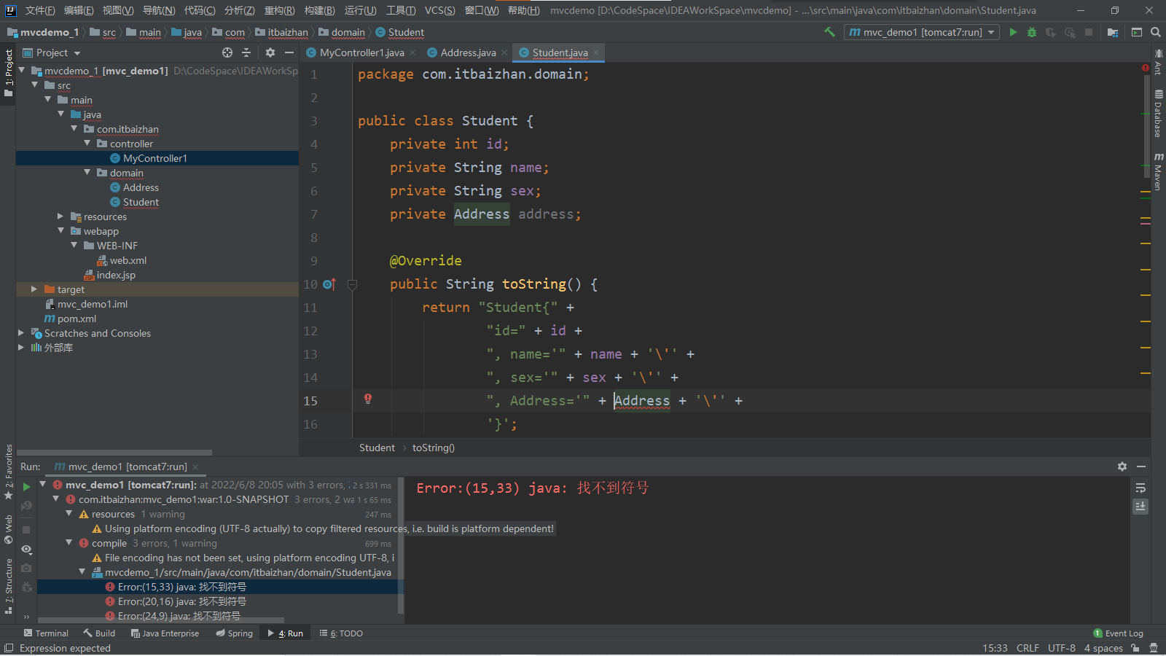Screen dimensions: 1166x656
Task: Open the 重构(R) menu
Action: (x=279, y=10)
